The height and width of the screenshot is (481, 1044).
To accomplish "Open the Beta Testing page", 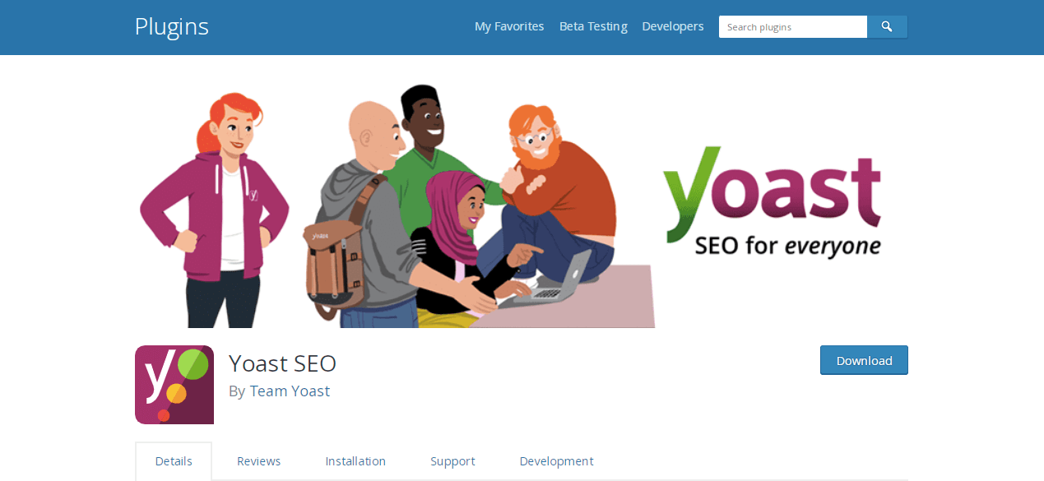I will coord(593,26).
